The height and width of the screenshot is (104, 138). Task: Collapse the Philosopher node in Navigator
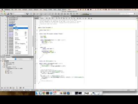(3, 67)
